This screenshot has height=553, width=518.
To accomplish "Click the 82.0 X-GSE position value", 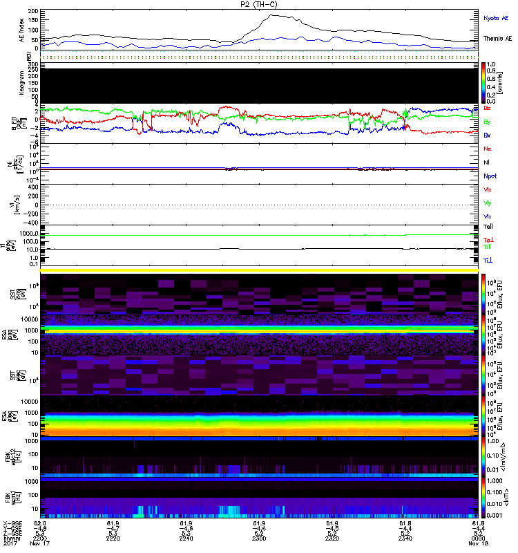I will 40,523.
